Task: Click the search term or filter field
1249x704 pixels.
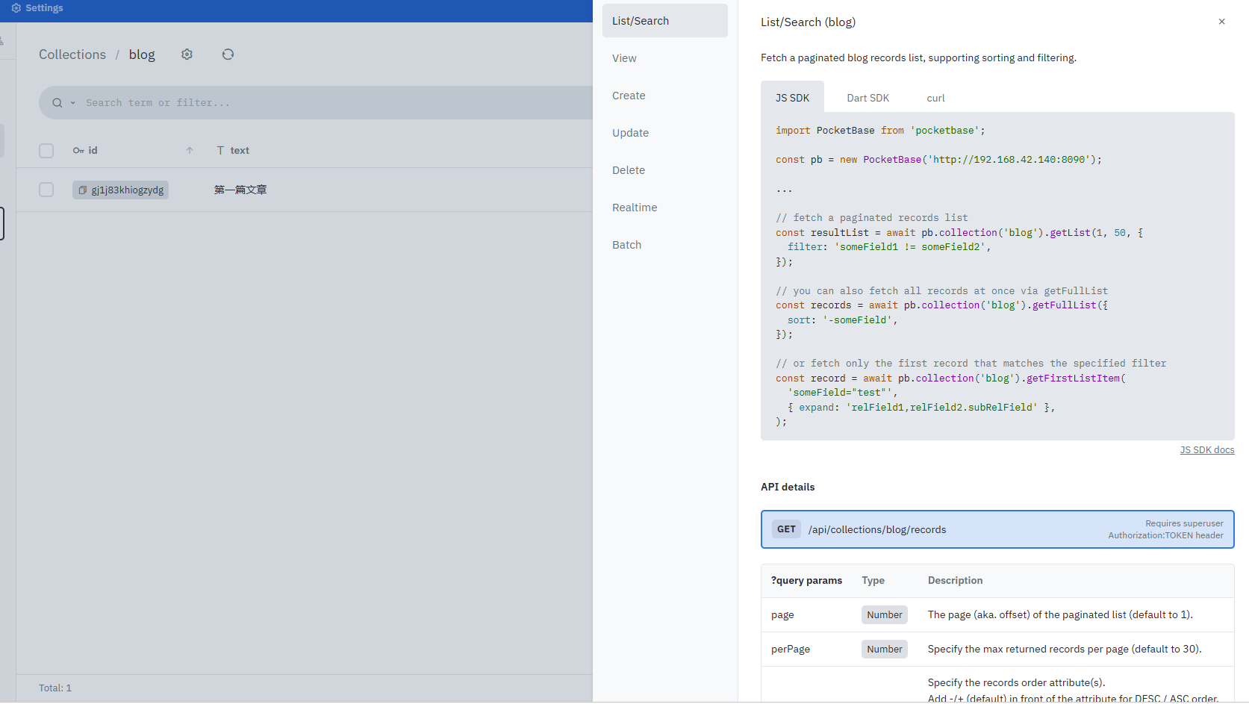Action: click(336, 103)
